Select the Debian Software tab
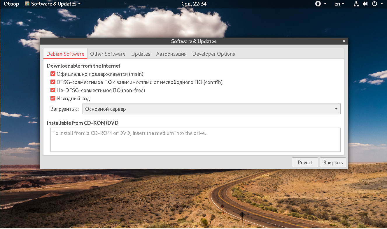Image resolution: width=387 pixels, height=229 pixels. [x=65, y=54]
